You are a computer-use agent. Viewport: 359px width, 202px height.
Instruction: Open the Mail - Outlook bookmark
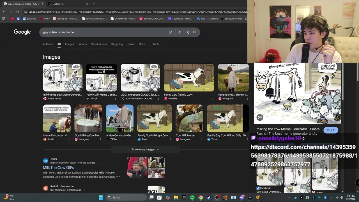(x=207, y=19)
